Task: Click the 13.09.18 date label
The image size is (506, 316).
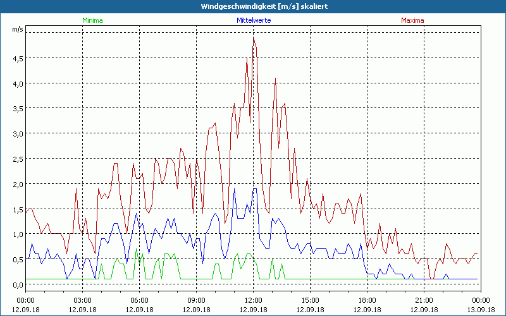Action: [481, 310]
